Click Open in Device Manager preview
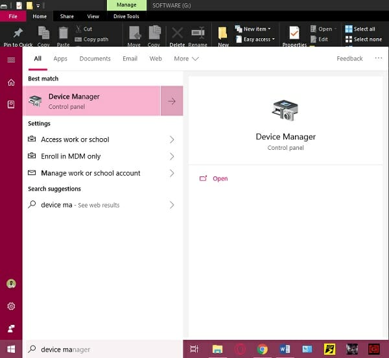 coord(213,178)
